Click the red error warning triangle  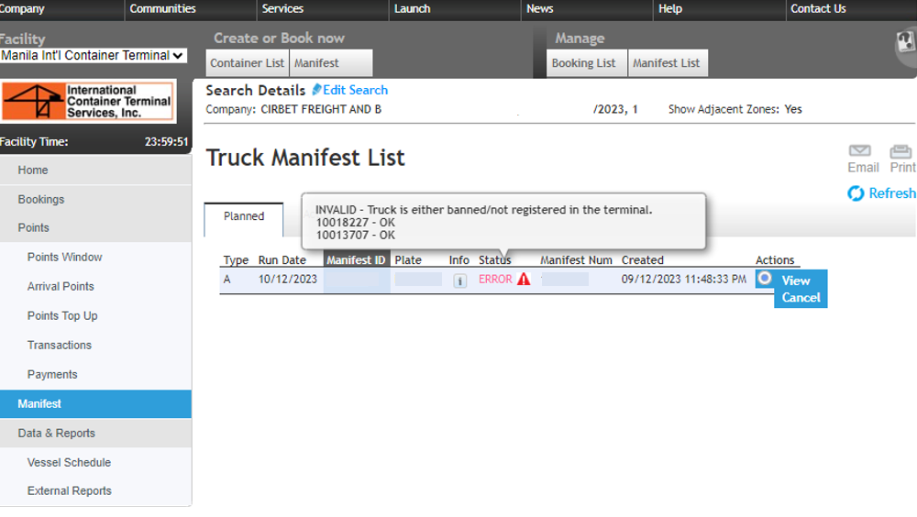[524, 280]
